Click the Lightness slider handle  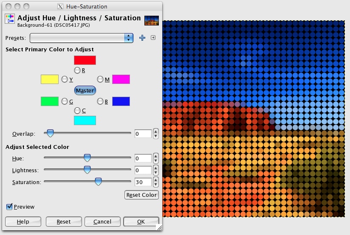(87, 169)
